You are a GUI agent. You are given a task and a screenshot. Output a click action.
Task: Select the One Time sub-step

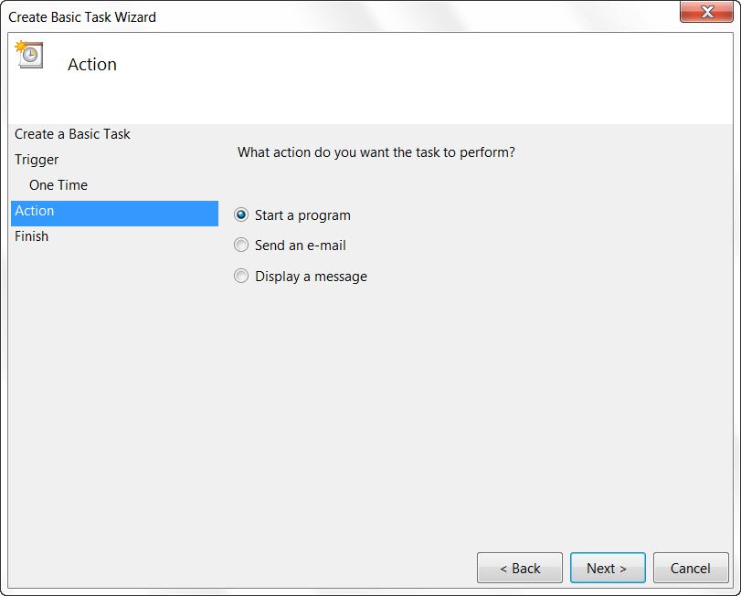[58, 185]
